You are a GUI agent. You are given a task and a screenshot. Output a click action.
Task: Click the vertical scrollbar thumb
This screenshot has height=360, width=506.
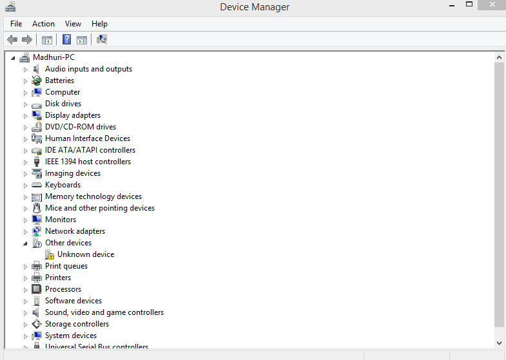coord(499,194)
